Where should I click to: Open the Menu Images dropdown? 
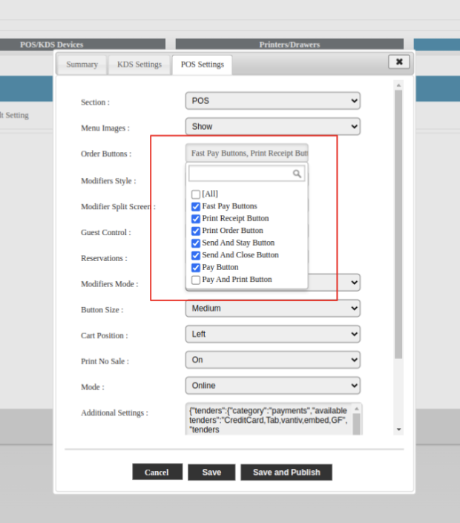272,126
